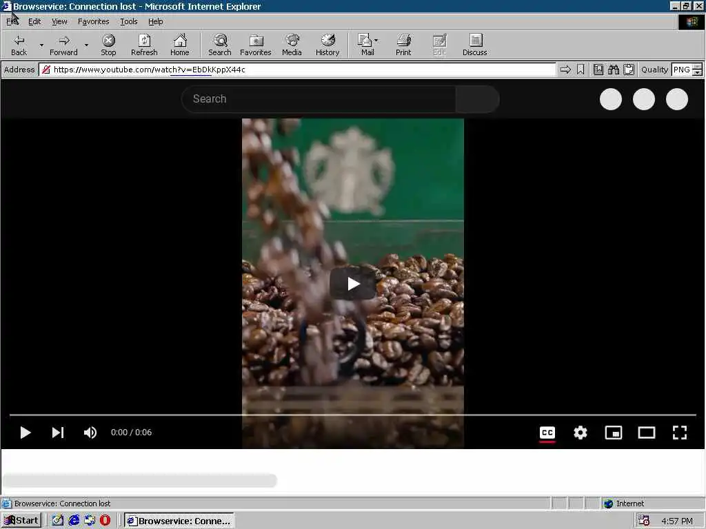Open the Help menu
This screenshot has height=529, width=706.
[155, 21]
